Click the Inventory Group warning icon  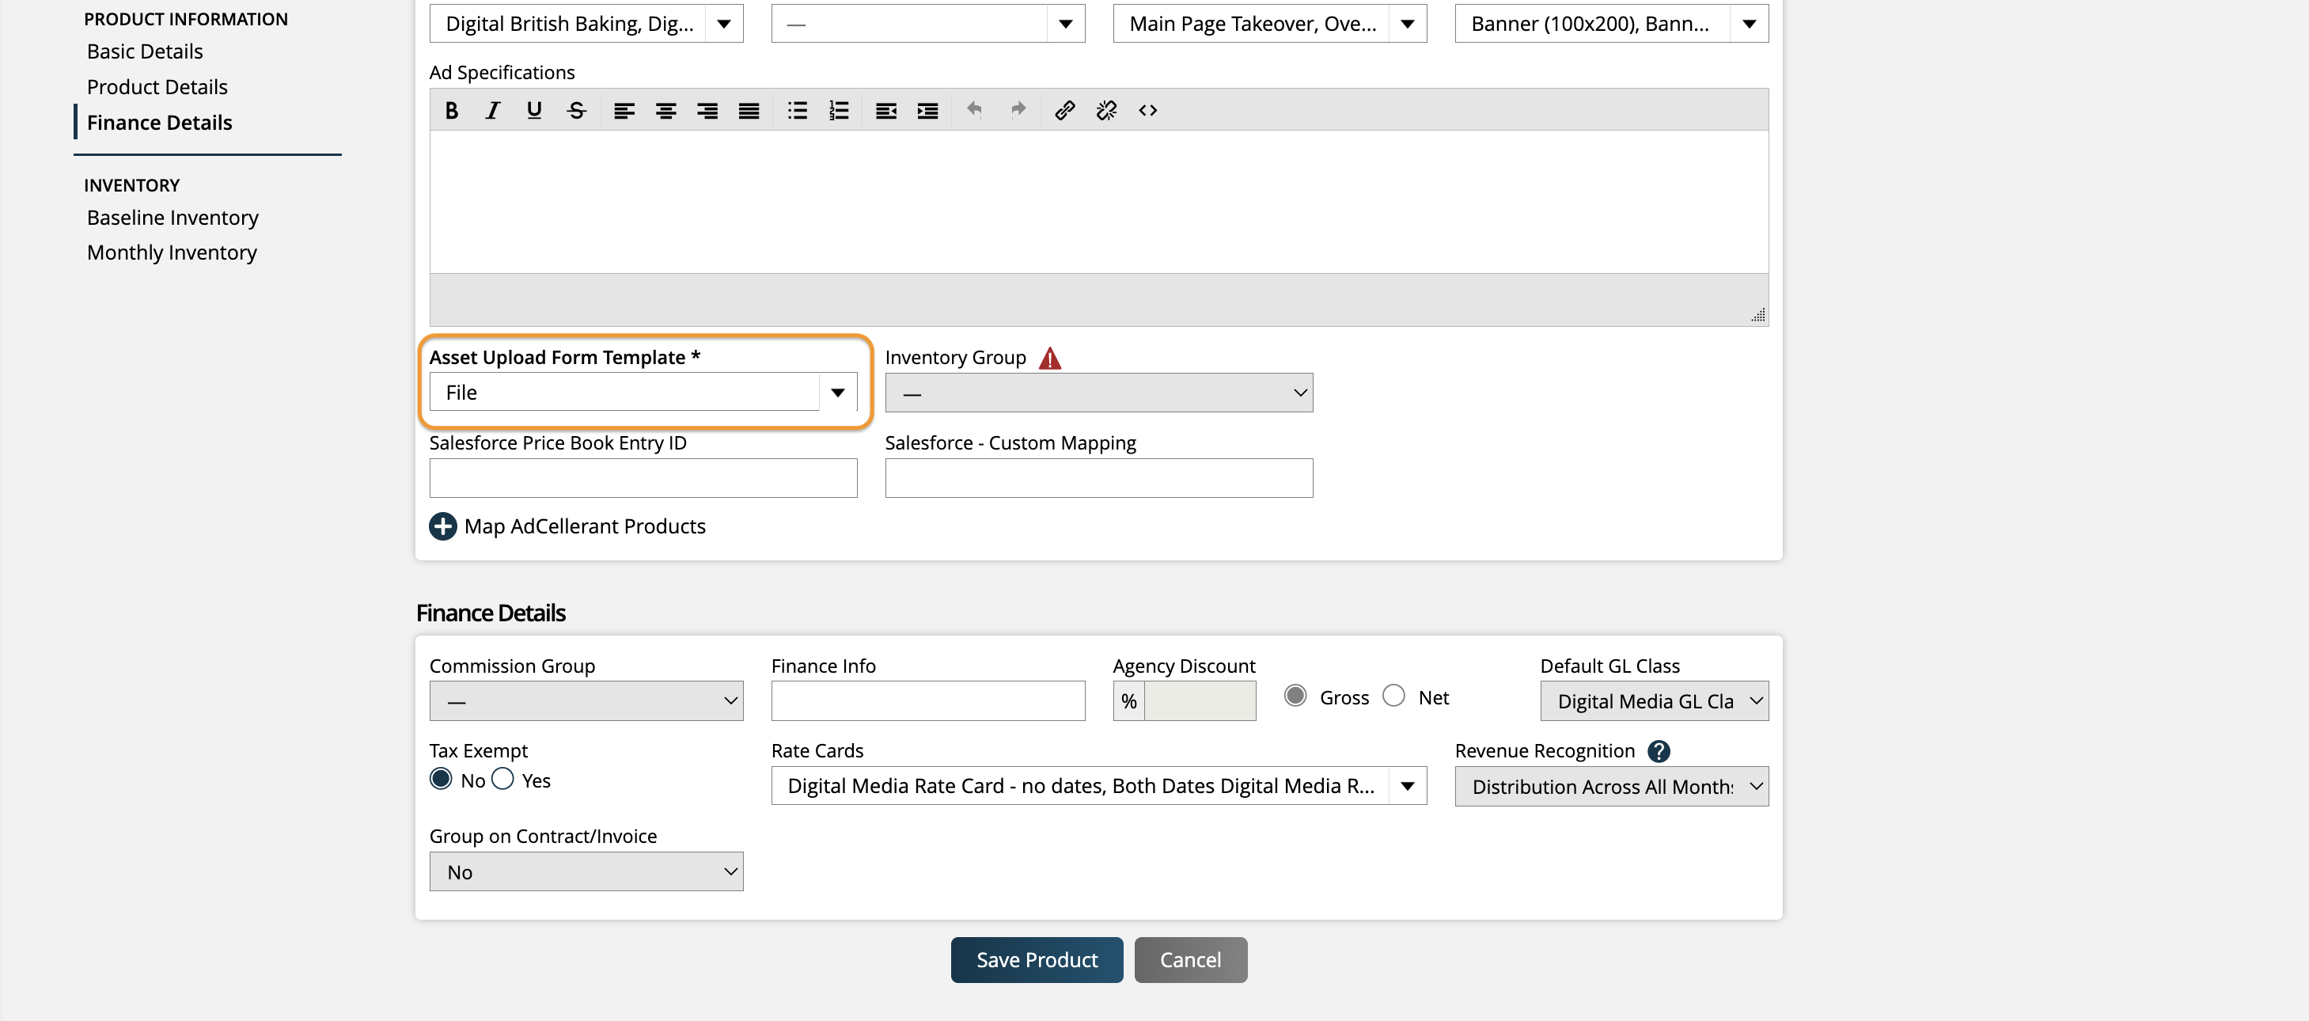(x=1049, y=359)
